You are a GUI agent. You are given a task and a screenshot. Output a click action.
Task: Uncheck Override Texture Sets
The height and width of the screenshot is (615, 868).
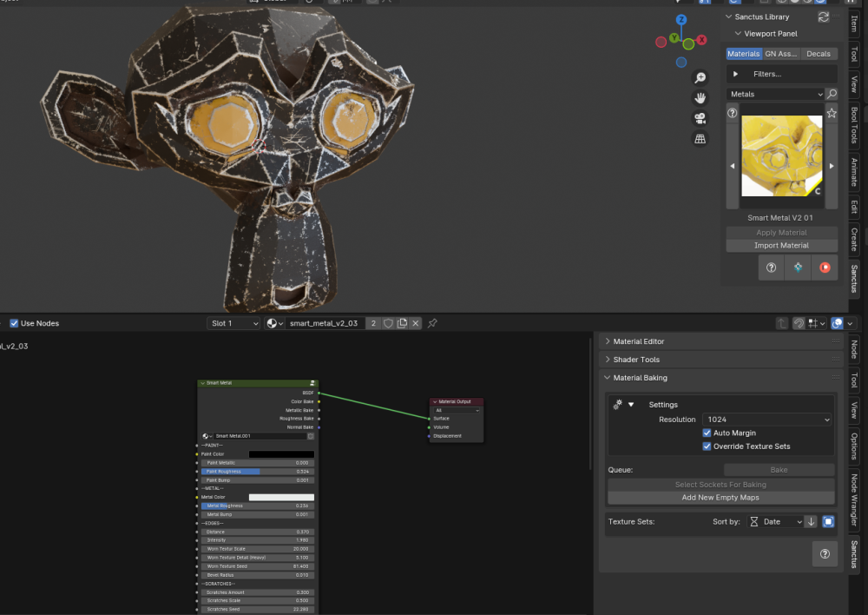(x=707, y=446)
